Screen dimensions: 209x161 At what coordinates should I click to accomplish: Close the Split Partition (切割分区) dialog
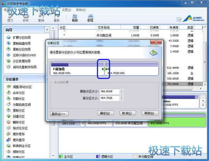156,42
